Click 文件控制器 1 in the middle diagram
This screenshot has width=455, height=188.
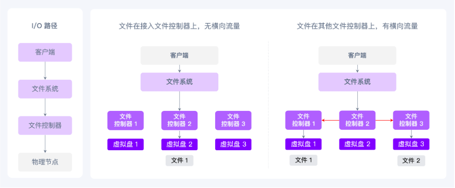(125, 120)
